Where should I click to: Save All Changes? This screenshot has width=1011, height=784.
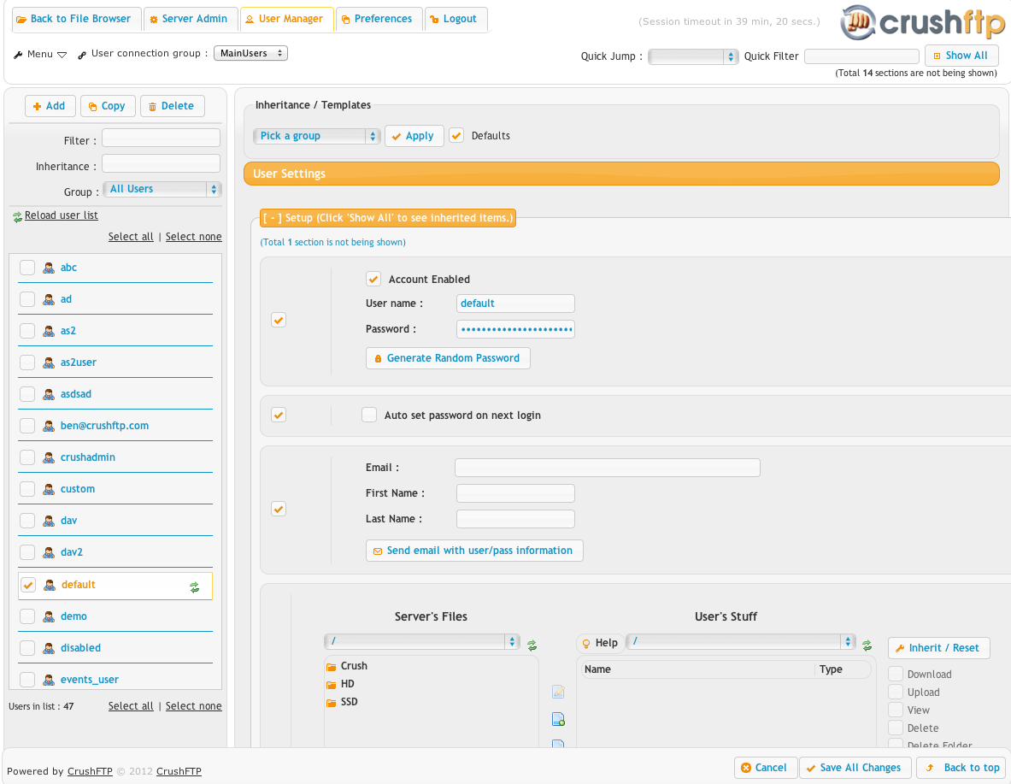click(x=854, y=767)
